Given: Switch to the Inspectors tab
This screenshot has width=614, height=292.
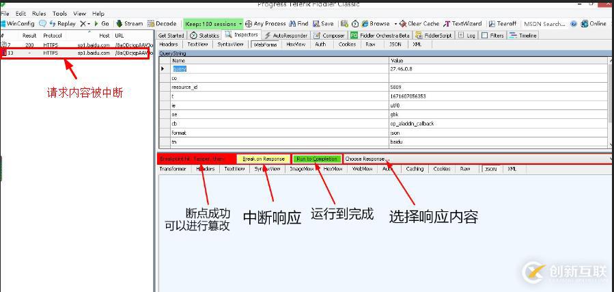Looking at the screenshot, I should click(241, 35).
